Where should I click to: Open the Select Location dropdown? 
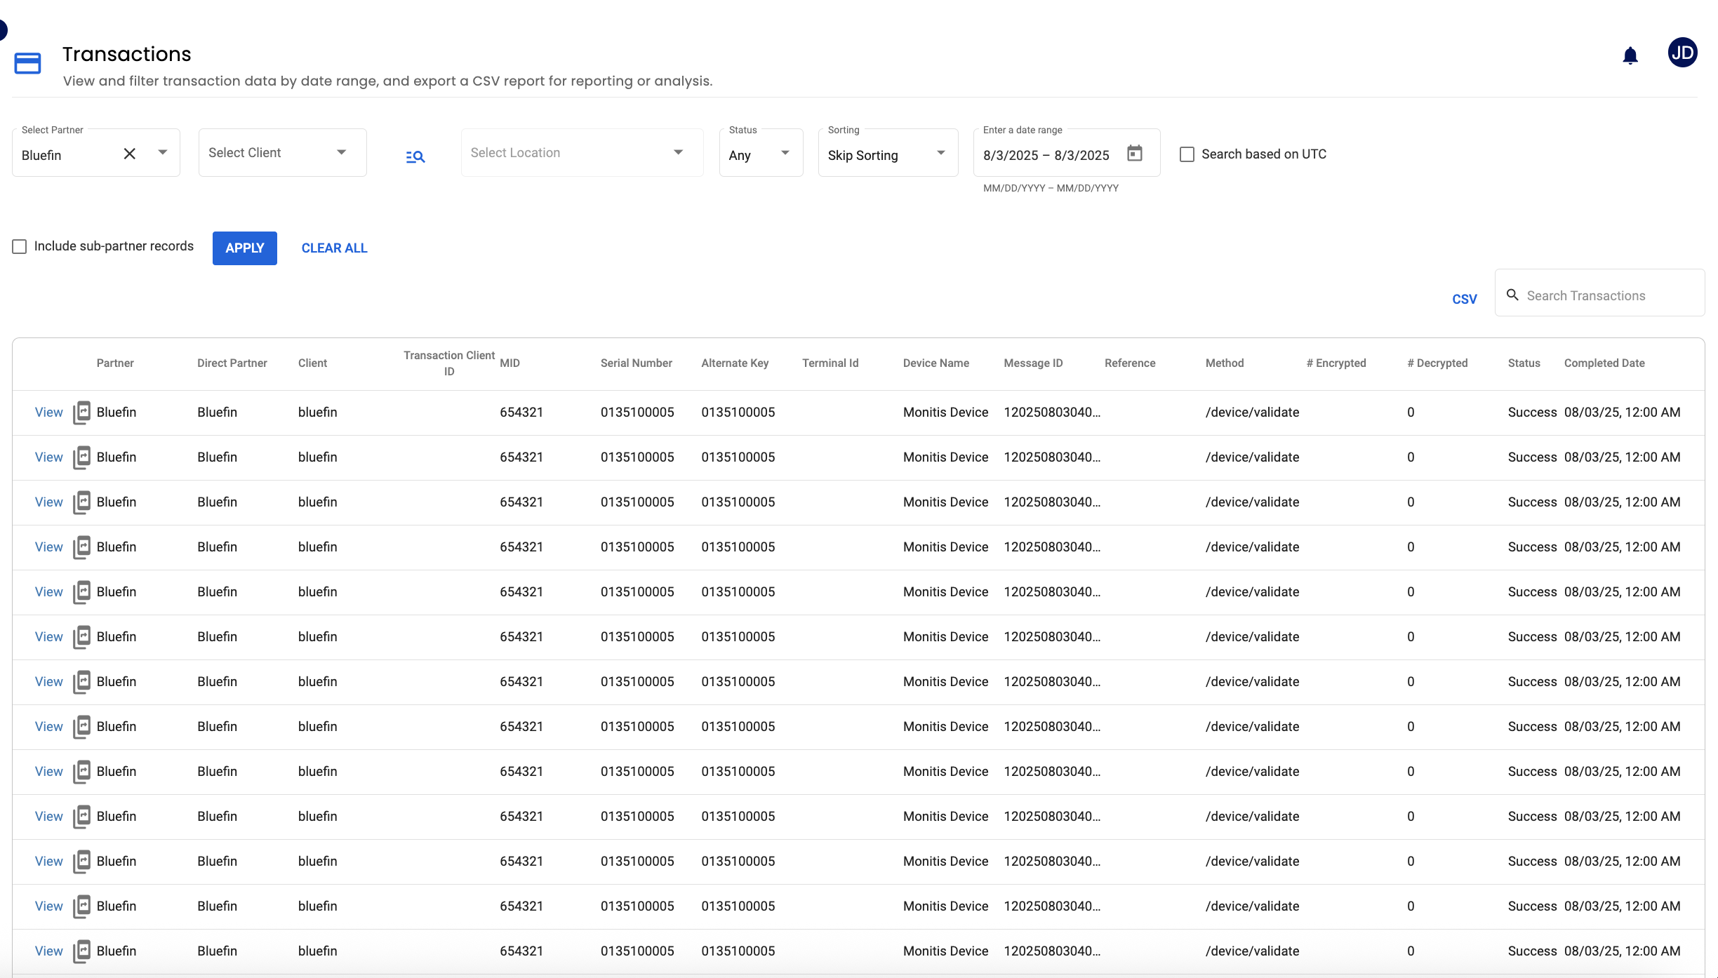[x=582, y=152]
